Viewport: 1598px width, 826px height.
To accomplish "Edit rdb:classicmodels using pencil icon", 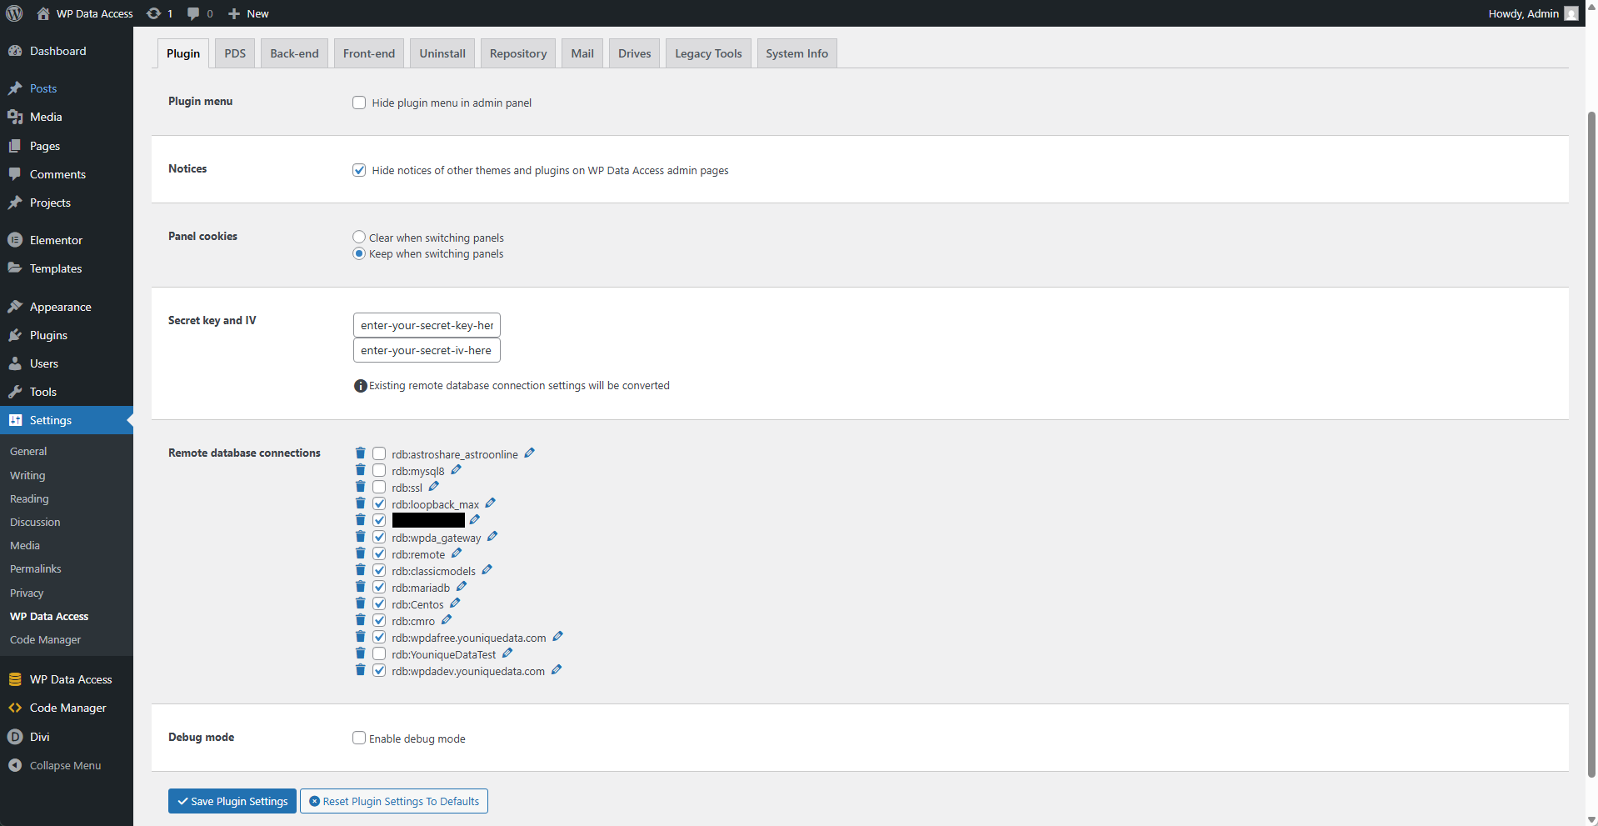I will tap(487, 569).
